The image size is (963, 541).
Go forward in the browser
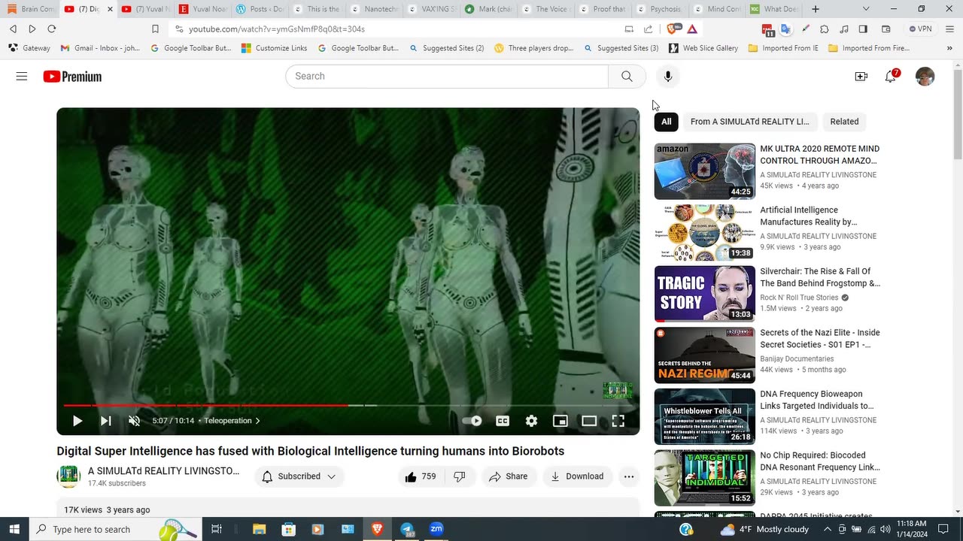[32, 29]
